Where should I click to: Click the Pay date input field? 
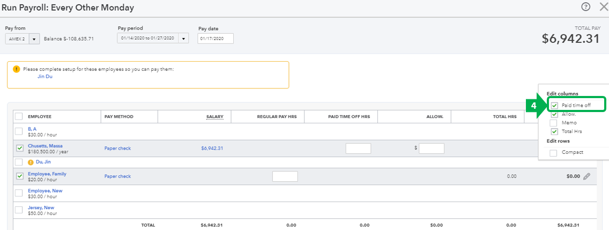click(216, 39)
